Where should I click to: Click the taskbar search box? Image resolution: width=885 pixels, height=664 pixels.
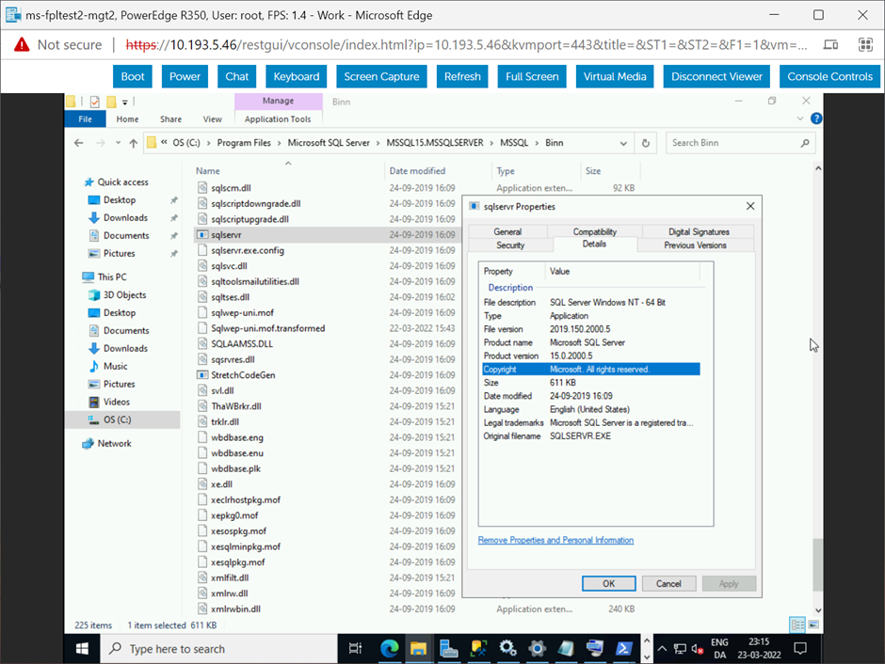[x=219, y=649]
